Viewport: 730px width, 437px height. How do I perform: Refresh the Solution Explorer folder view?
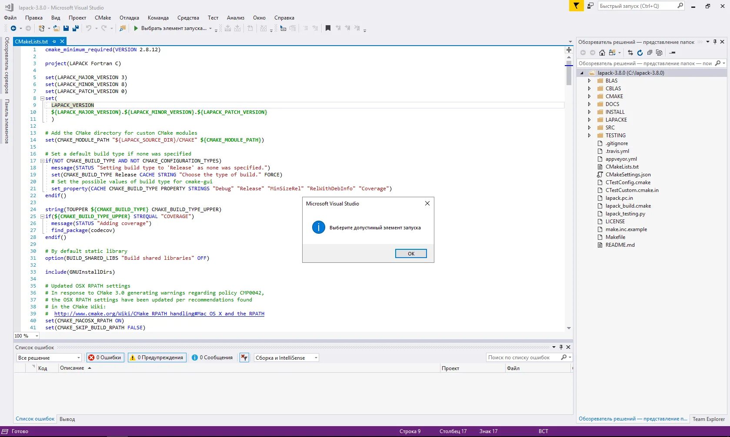640,53
